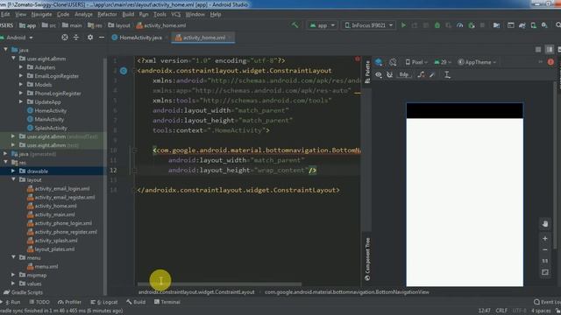Click Select Design Surface layers icon
The width and height of the screenshot is (561, 315).
[379, 62]
